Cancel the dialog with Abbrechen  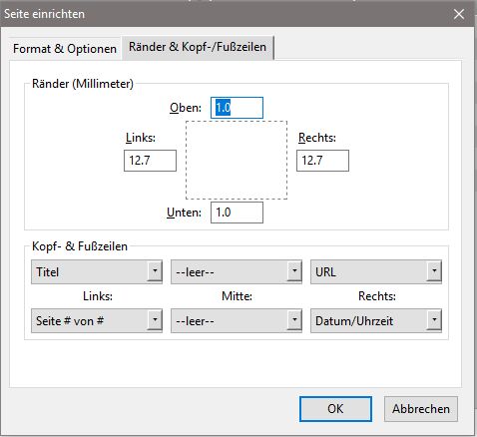tap(421, 409)
